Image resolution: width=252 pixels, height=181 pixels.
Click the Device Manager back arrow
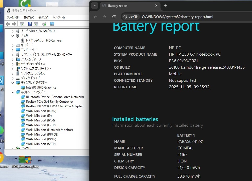pos(8,24)
